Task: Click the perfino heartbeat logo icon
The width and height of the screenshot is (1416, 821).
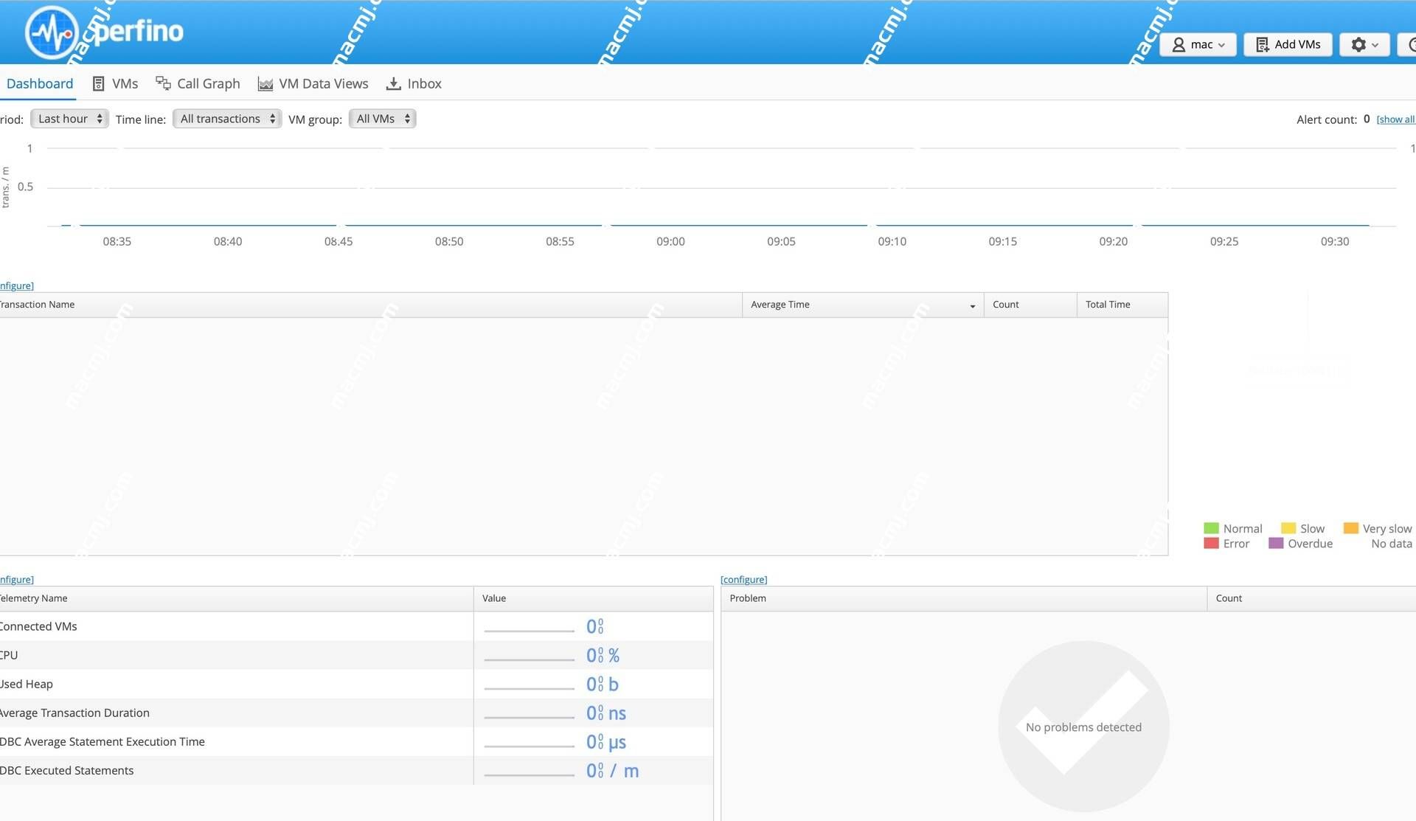Action: point(52,32)
